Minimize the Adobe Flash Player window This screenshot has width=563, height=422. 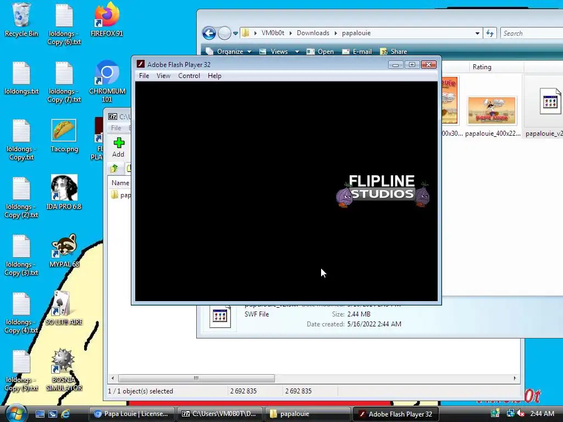(x=395, y=65)
